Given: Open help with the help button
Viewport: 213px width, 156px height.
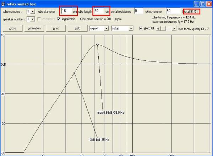Looking at the screenshot, I should click(x=75, y=28).
